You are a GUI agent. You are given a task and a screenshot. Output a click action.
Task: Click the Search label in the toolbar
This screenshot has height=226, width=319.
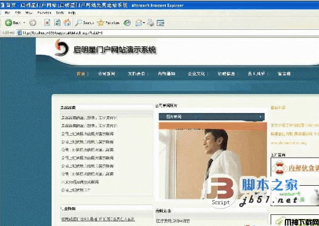[x=88, y=23]
